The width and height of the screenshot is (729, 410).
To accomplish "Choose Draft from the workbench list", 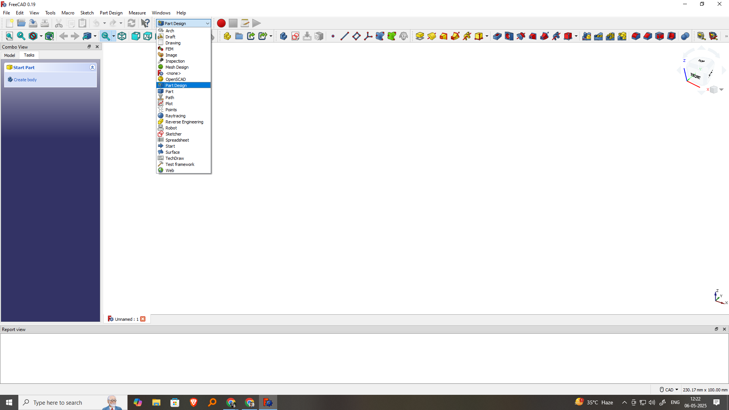I will (184, 37).
